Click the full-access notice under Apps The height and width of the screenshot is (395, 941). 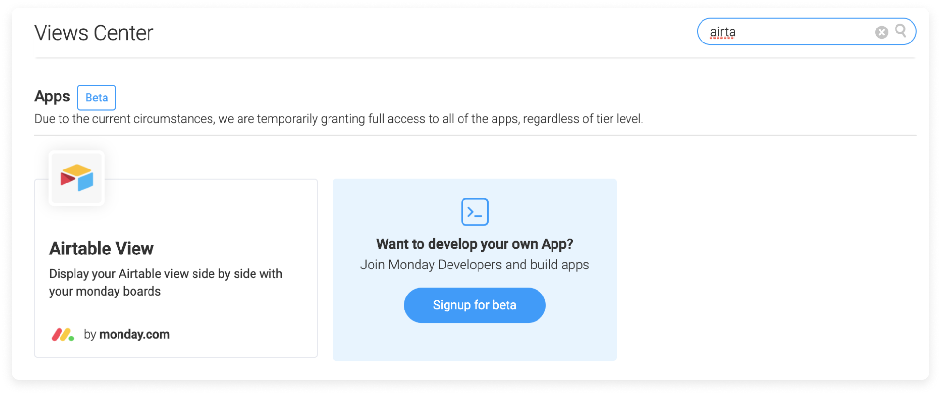point(339,118)
